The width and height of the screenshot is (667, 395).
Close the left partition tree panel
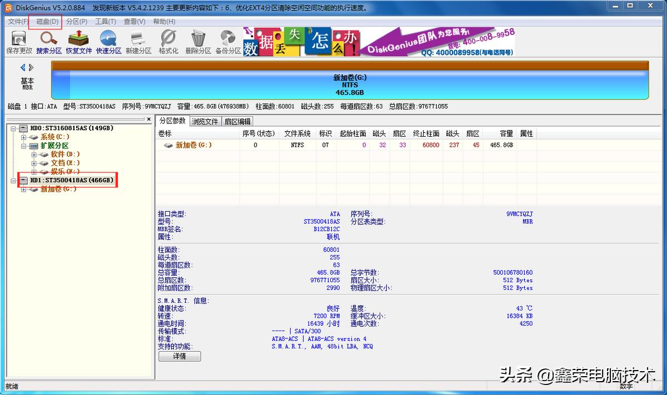coord(148,119)
